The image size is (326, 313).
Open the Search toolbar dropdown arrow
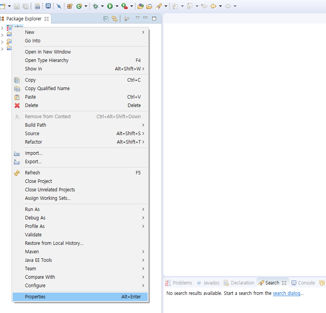click(x=166, y=6)
